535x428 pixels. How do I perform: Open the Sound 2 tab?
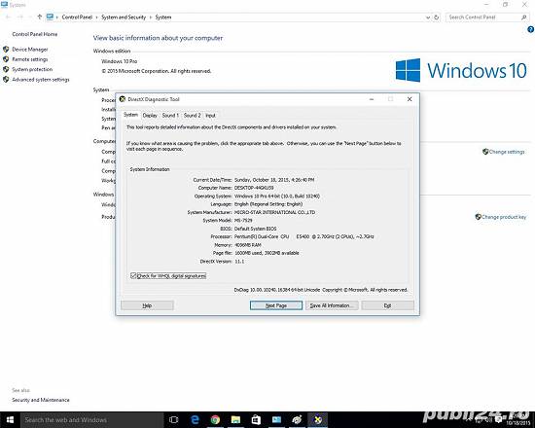coord(192,116)
